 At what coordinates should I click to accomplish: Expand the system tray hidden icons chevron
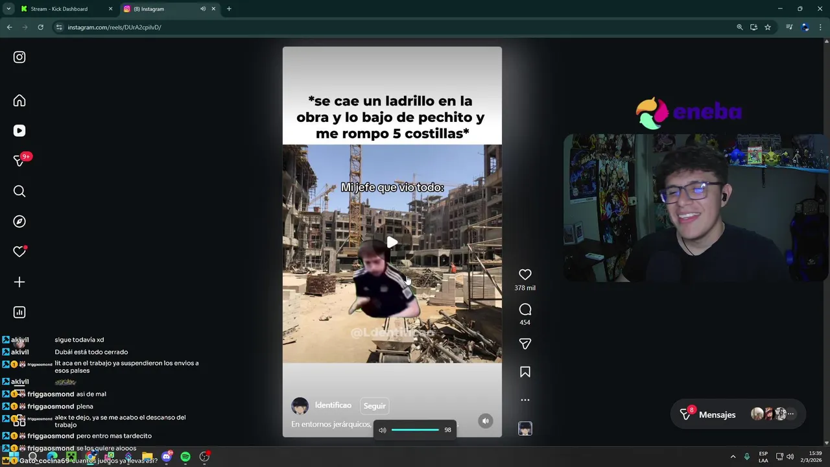(733, 457)
